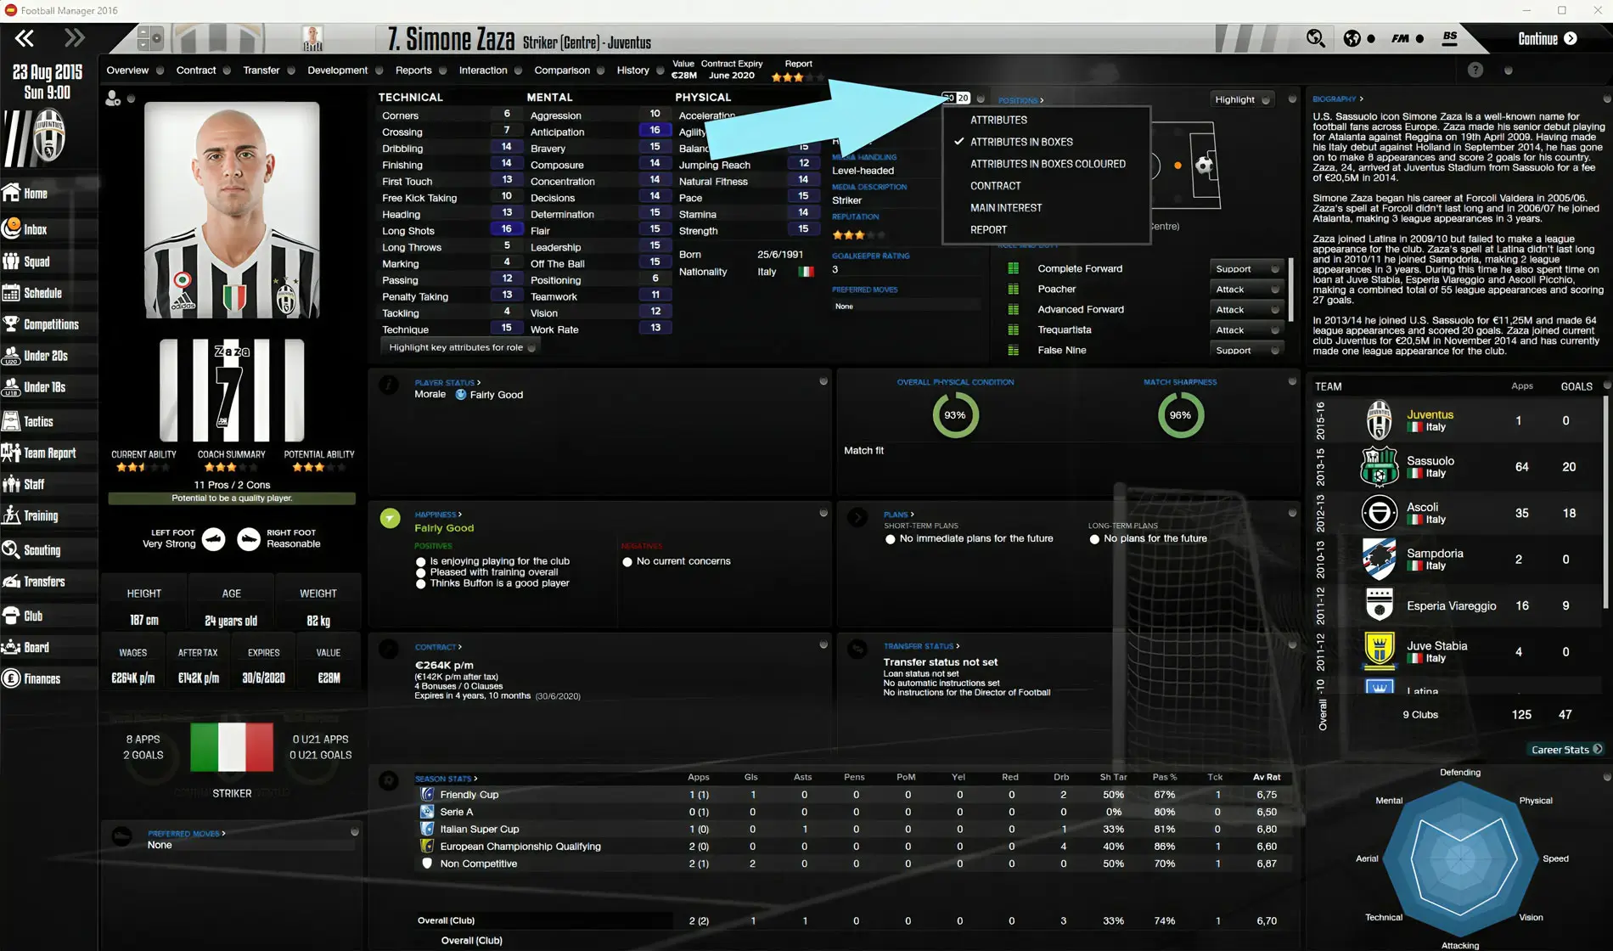Change Poacher duty Attack dropdown
The height and width of the screenshot is (951, 1613).
tap(1246, 290)
